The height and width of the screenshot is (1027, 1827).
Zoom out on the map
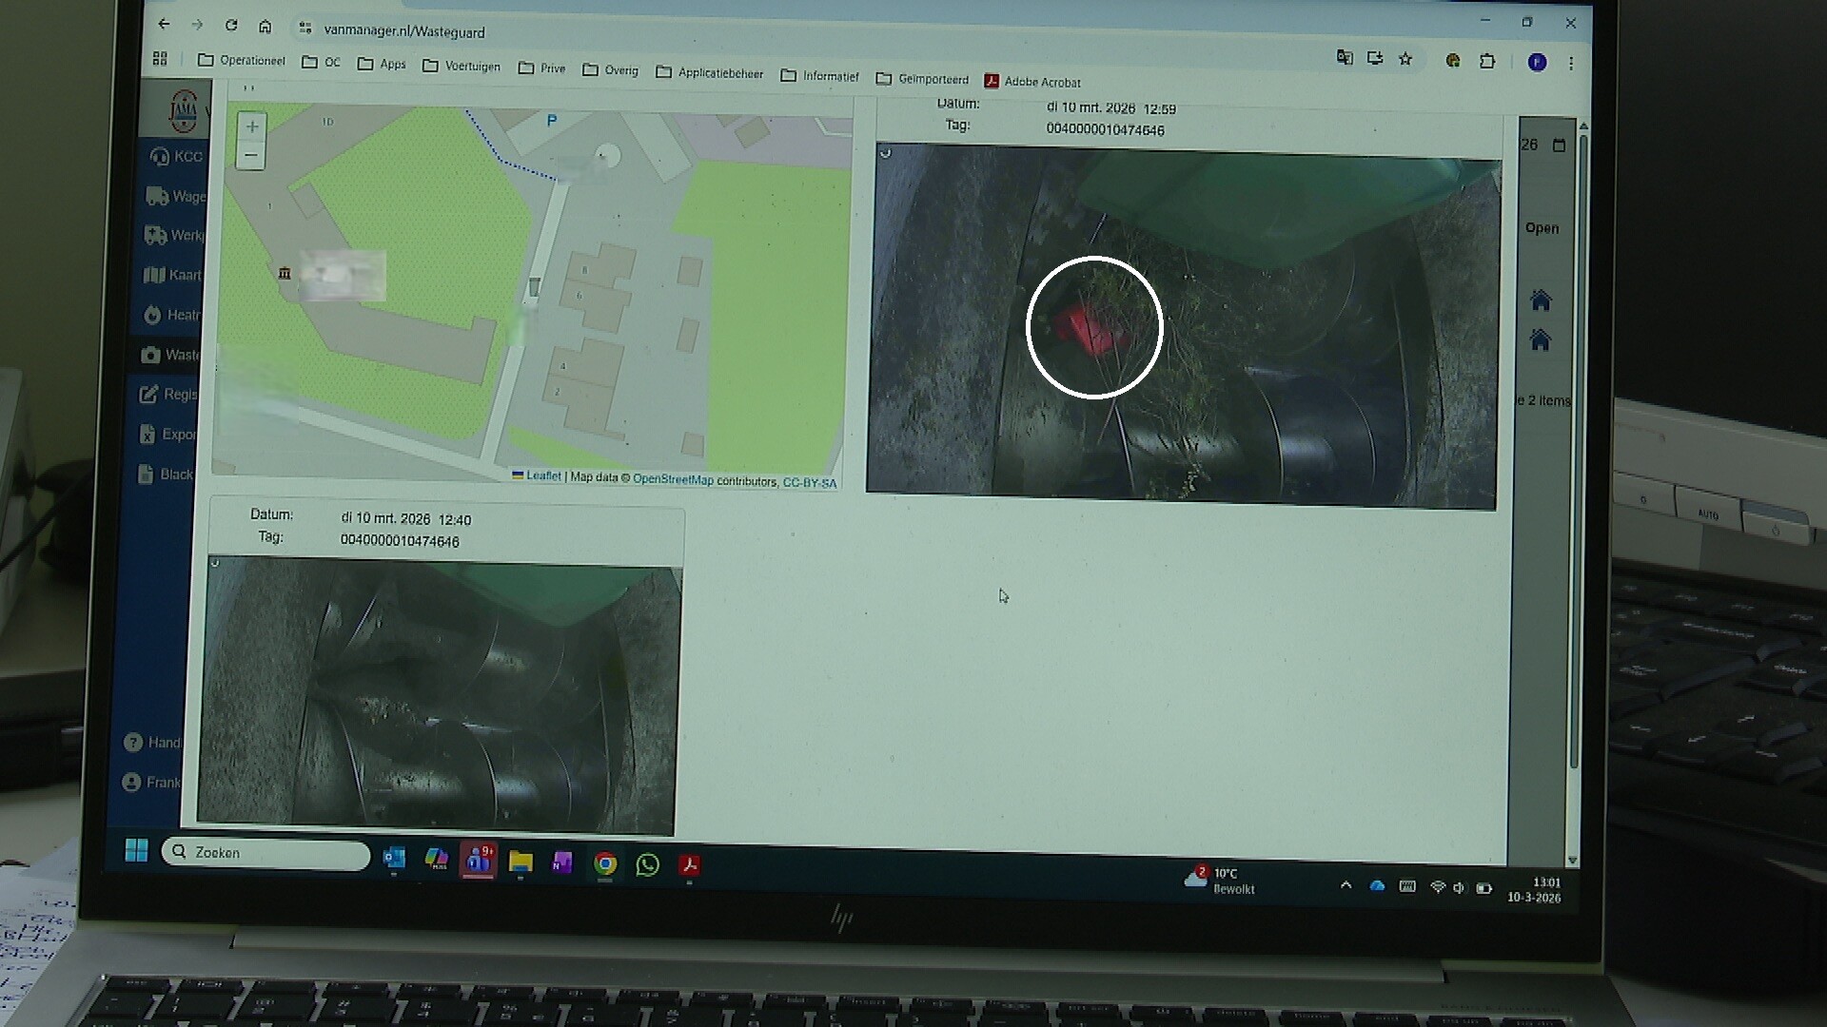tap(250, 155)
